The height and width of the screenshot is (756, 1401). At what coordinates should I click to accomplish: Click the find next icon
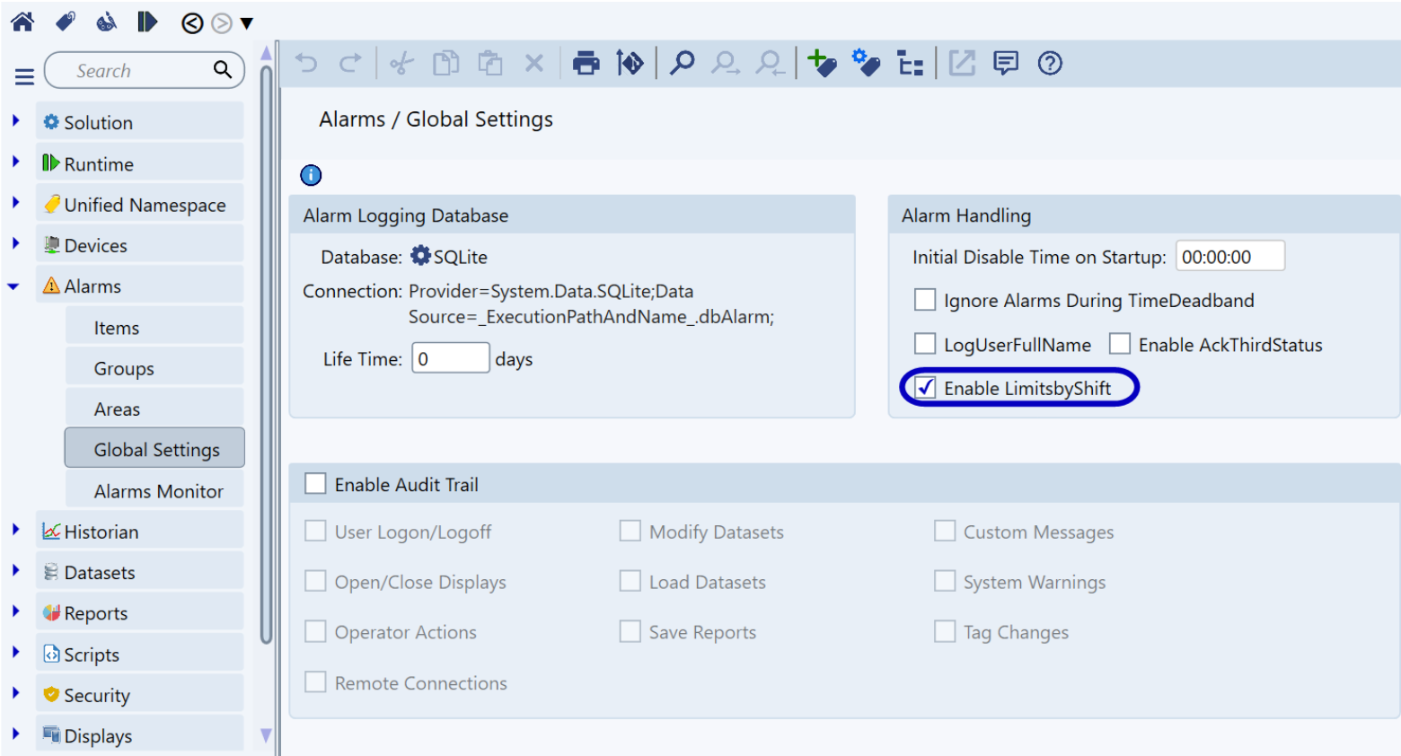coord(726,63)
